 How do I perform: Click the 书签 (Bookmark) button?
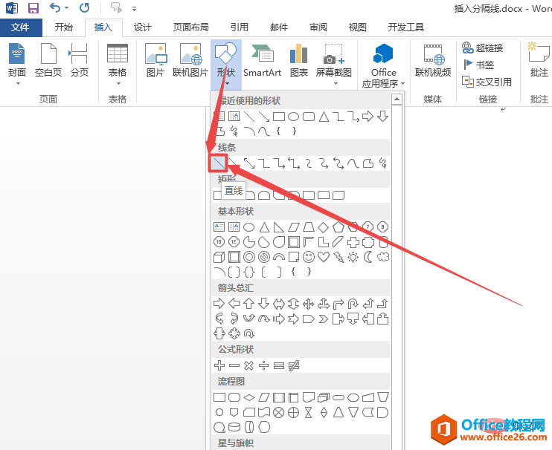(x=478, y=65)
